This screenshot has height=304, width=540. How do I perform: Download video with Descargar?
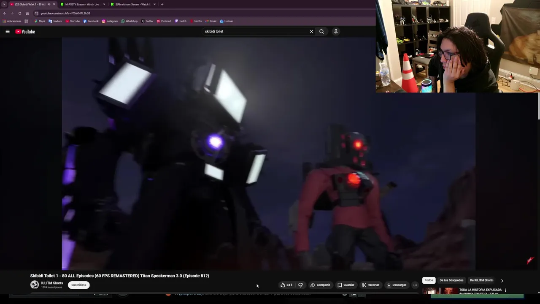click(397, 285)
